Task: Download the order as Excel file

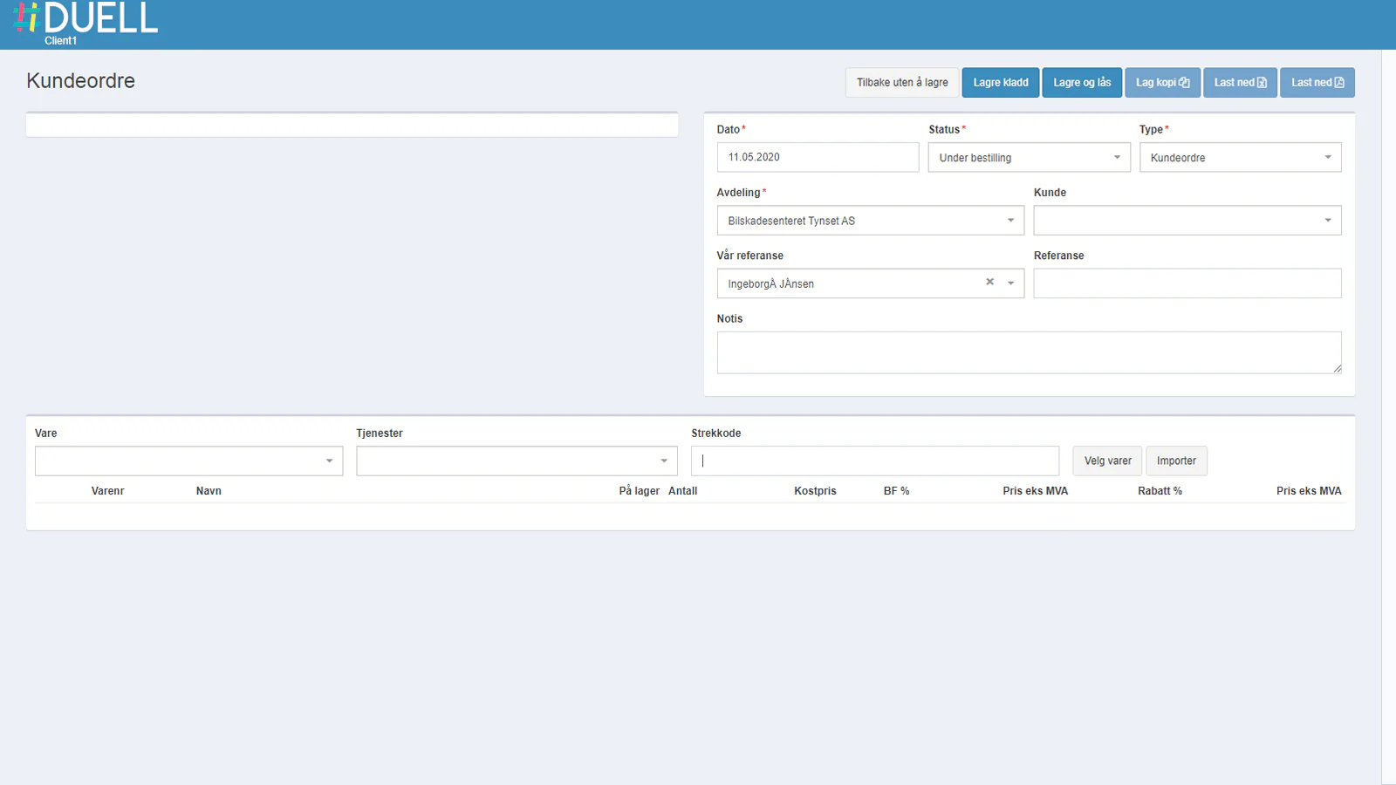Action: point(1240,83)
